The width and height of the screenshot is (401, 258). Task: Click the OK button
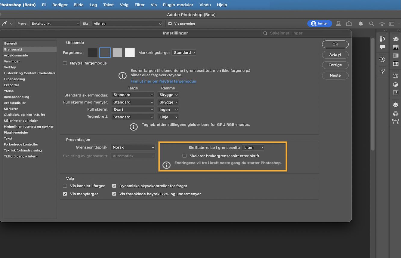pyautogui.click(x=335, y=44)
